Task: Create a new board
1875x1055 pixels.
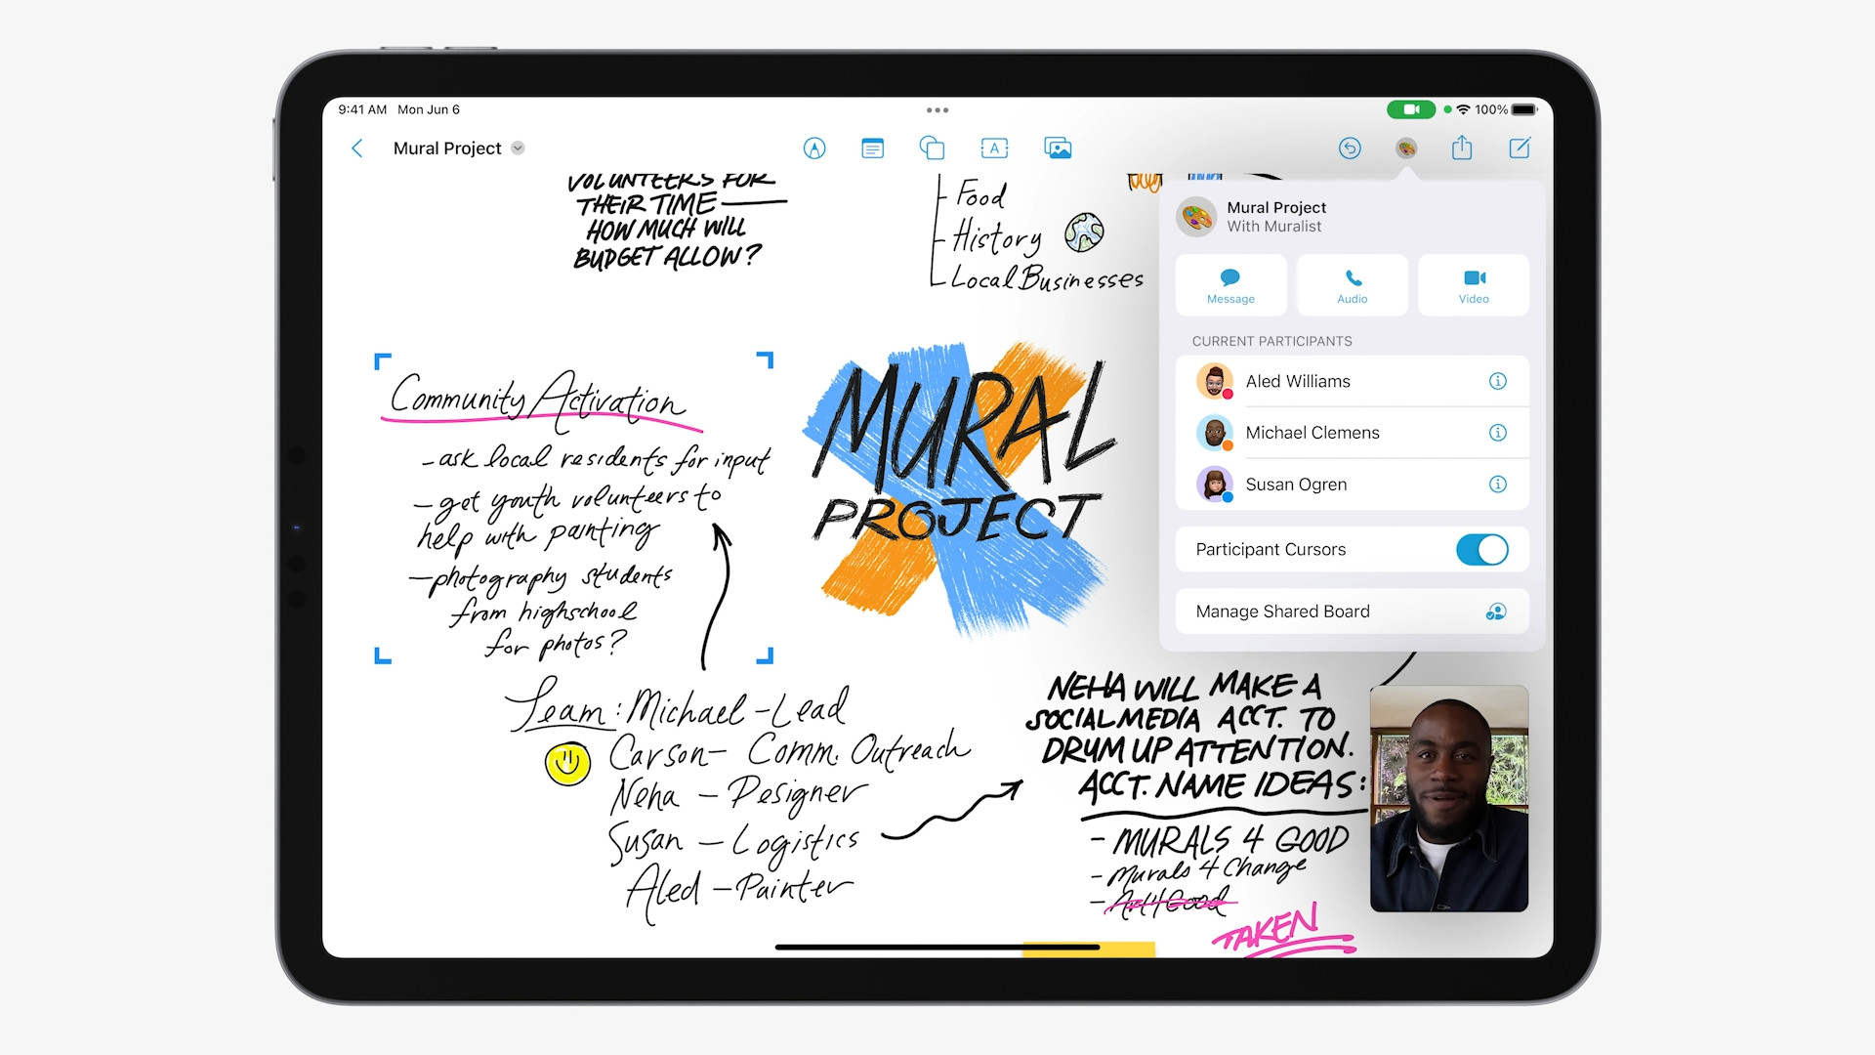Action: [x=1520, y=148]
